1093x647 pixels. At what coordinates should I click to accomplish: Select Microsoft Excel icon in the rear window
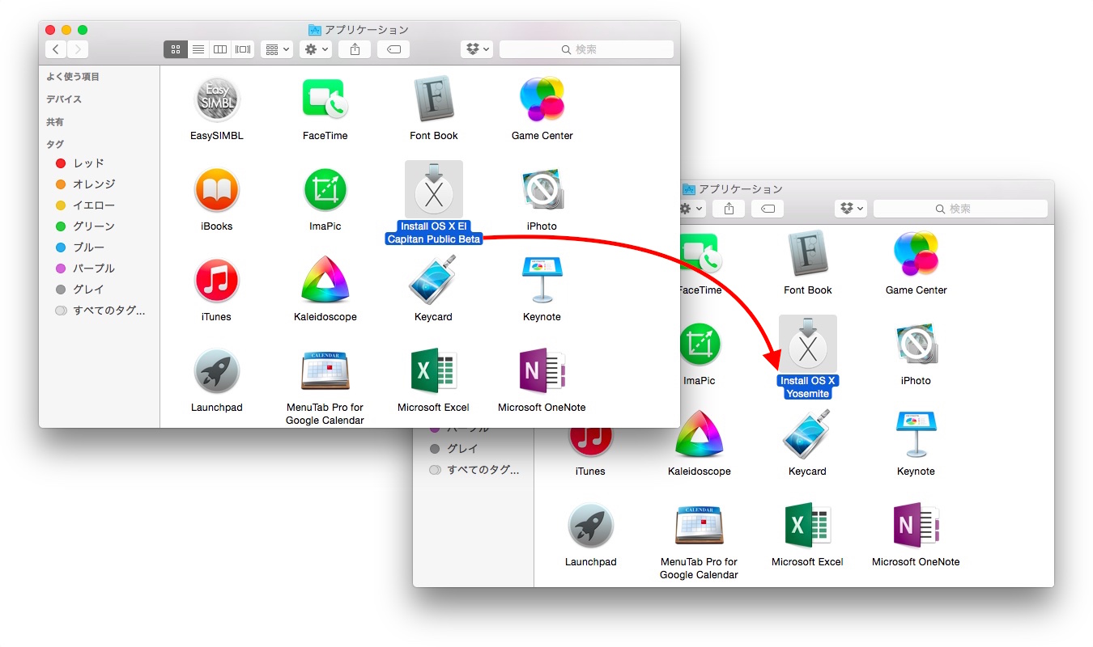(808, 526)
